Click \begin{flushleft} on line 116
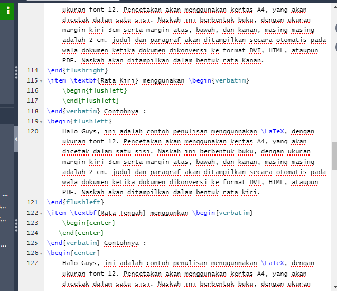Viewport: 337px width, 291px height. pyautogui.click(x=95, y=90)
